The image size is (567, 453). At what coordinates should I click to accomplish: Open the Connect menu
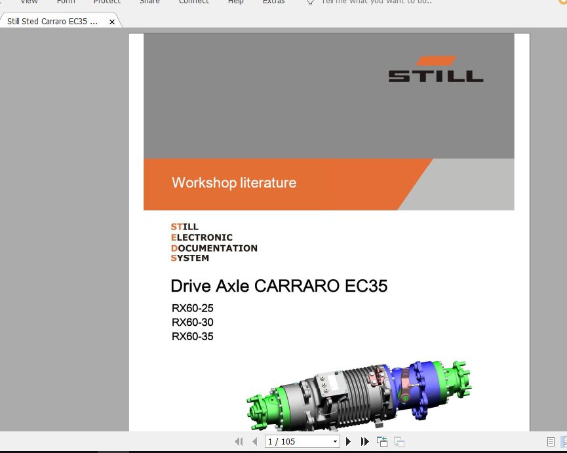[194, 2]
